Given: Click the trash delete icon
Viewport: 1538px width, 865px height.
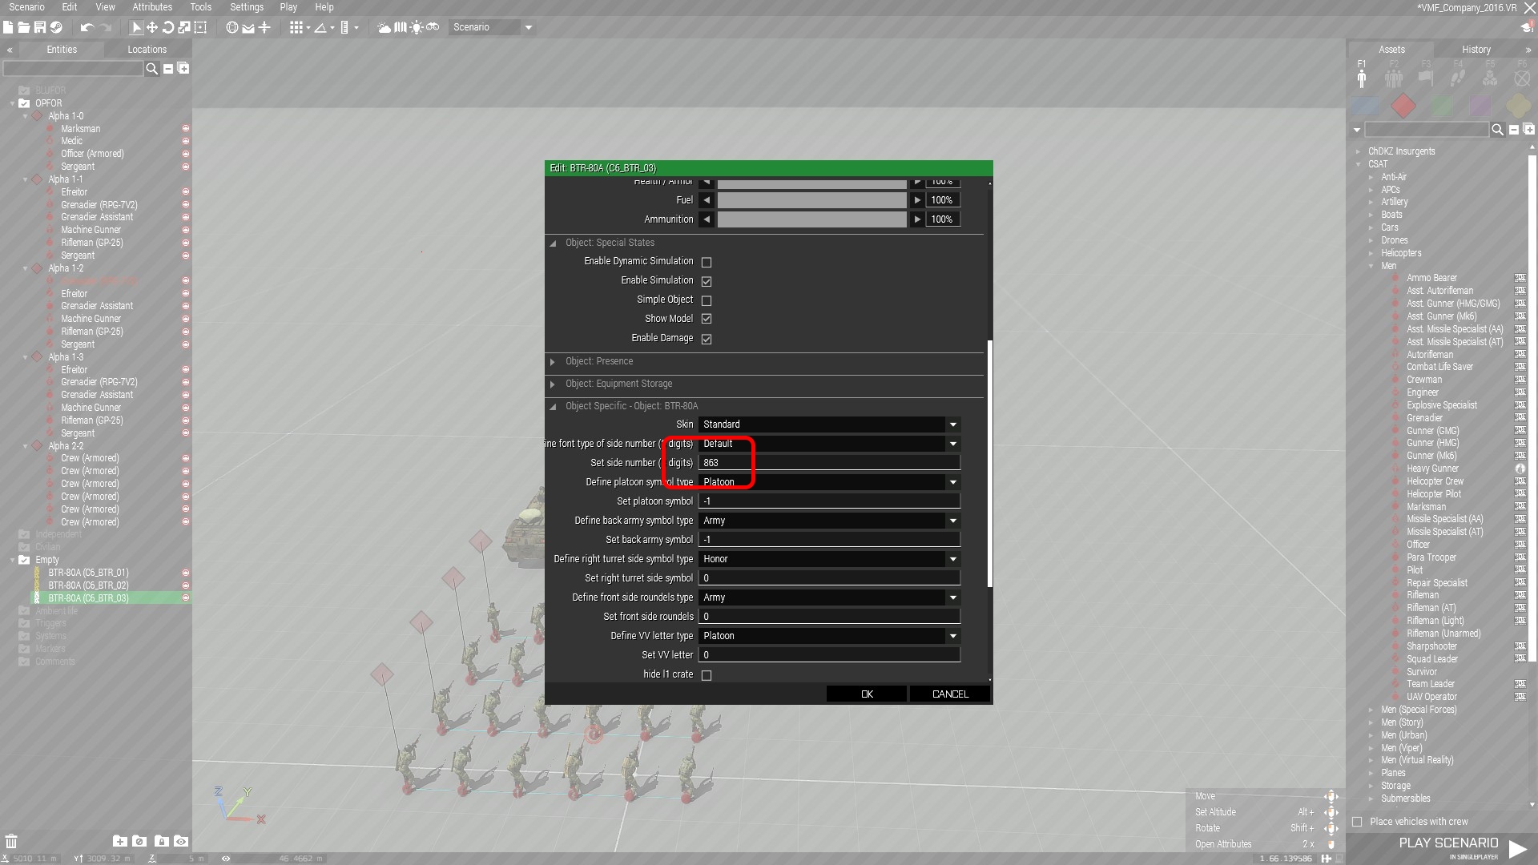Looking at the screenshot, I should click(x=11, y=841).
